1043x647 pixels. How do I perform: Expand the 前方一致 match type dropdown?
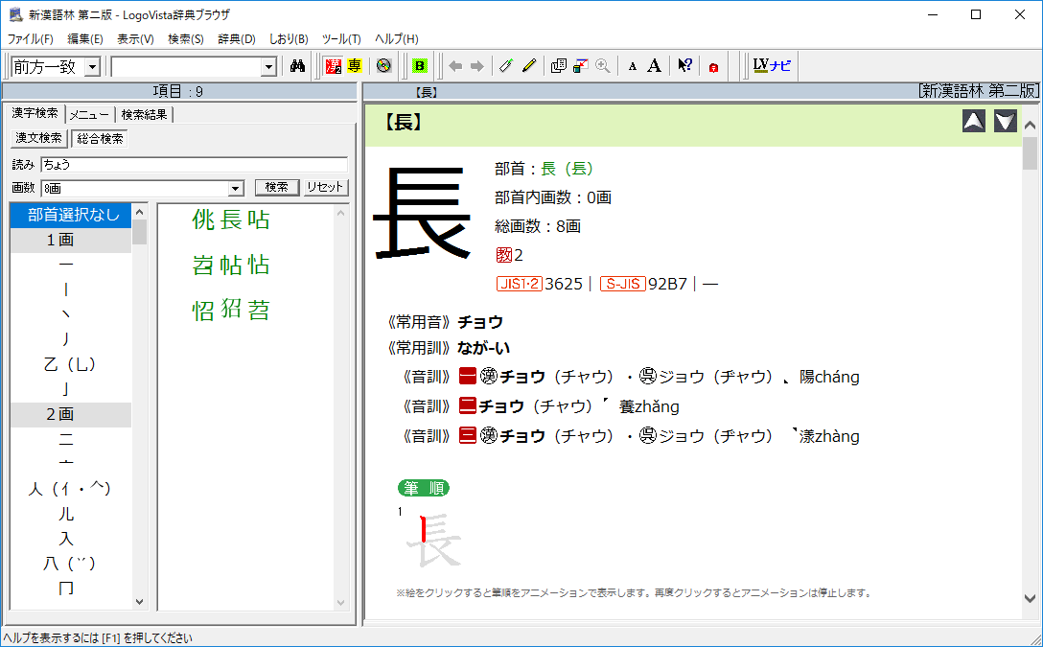(92, 66)
